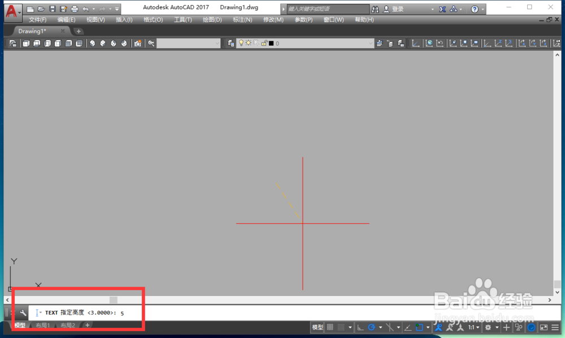Click the Redo arrow icon
This screenshot has height=338, width=565.
(102, 9)
